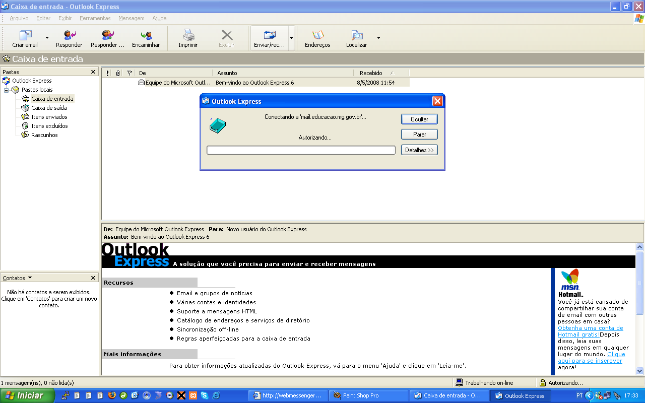The width and height of the screenshot is (645, 403).
Task: Click the Iniciar start button
Action: click(x=27, y=395)
